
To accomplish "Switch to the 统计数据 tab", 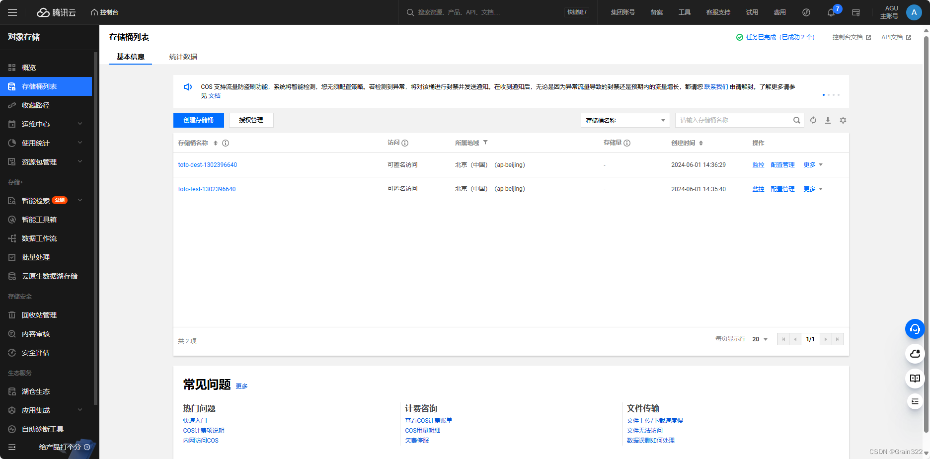I will point(183,57).
